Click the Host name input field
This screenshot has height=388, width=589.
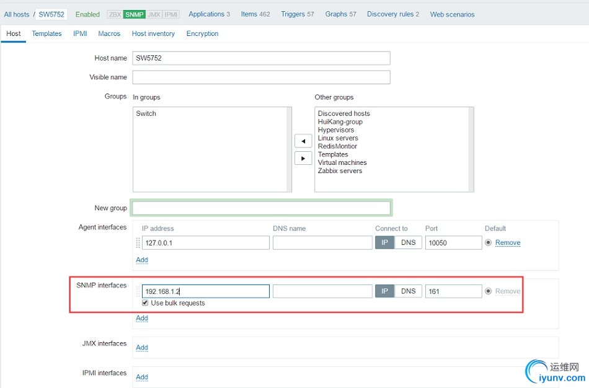[261, 58]
